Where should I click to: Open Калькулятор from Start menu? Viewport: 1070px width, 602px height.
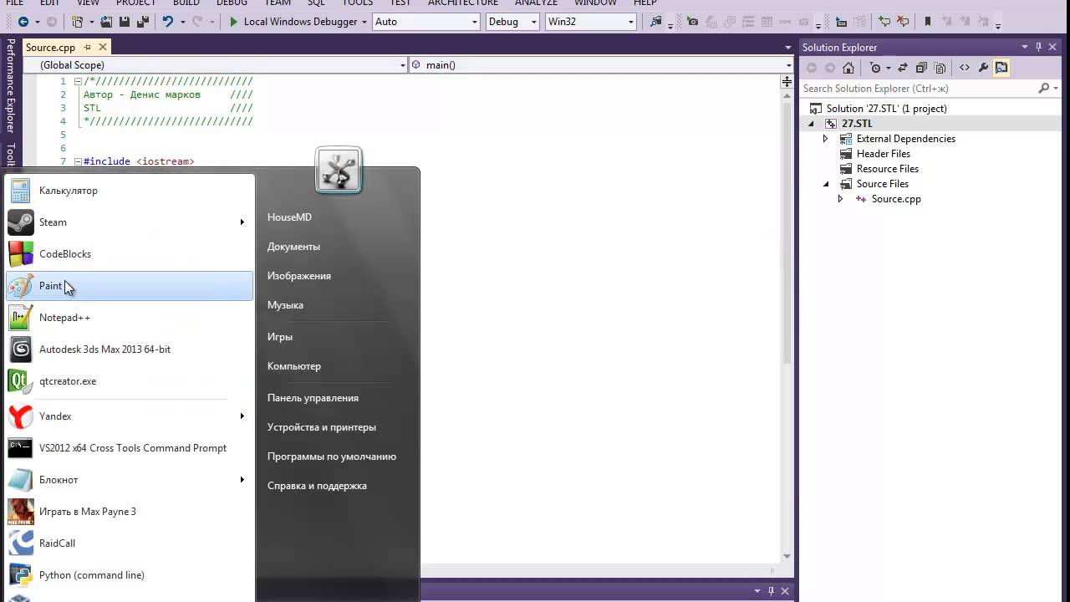pyautogui.click(x=130, y=191)
